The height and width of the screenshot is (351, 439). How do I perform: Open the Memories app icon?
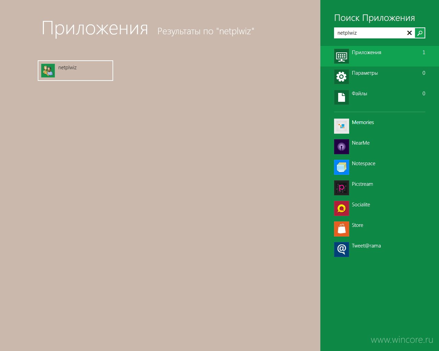[342, 126]
